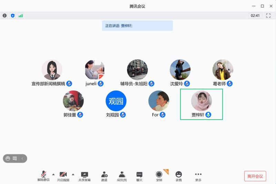Viewport: 276px width, 184px height.
Task: Click the window title 腾讯会议
Action: 137,6
